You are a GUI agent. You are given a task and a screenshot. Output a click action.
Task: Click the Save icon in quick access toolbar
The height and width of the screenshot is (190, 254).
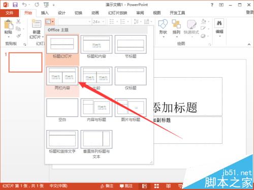pyautogui.click(x=15, y=5)
